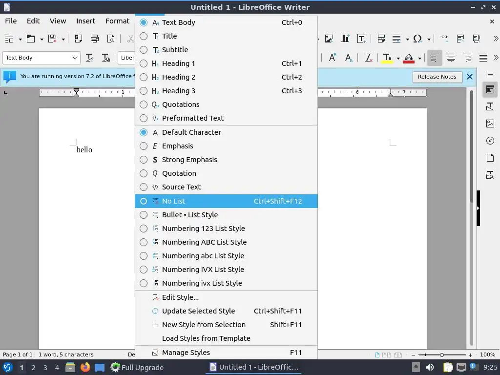Click the Insert Text Box icon
Image resolution: width=500 pixels, height=375 pixels.
click(x=361, y=39)
